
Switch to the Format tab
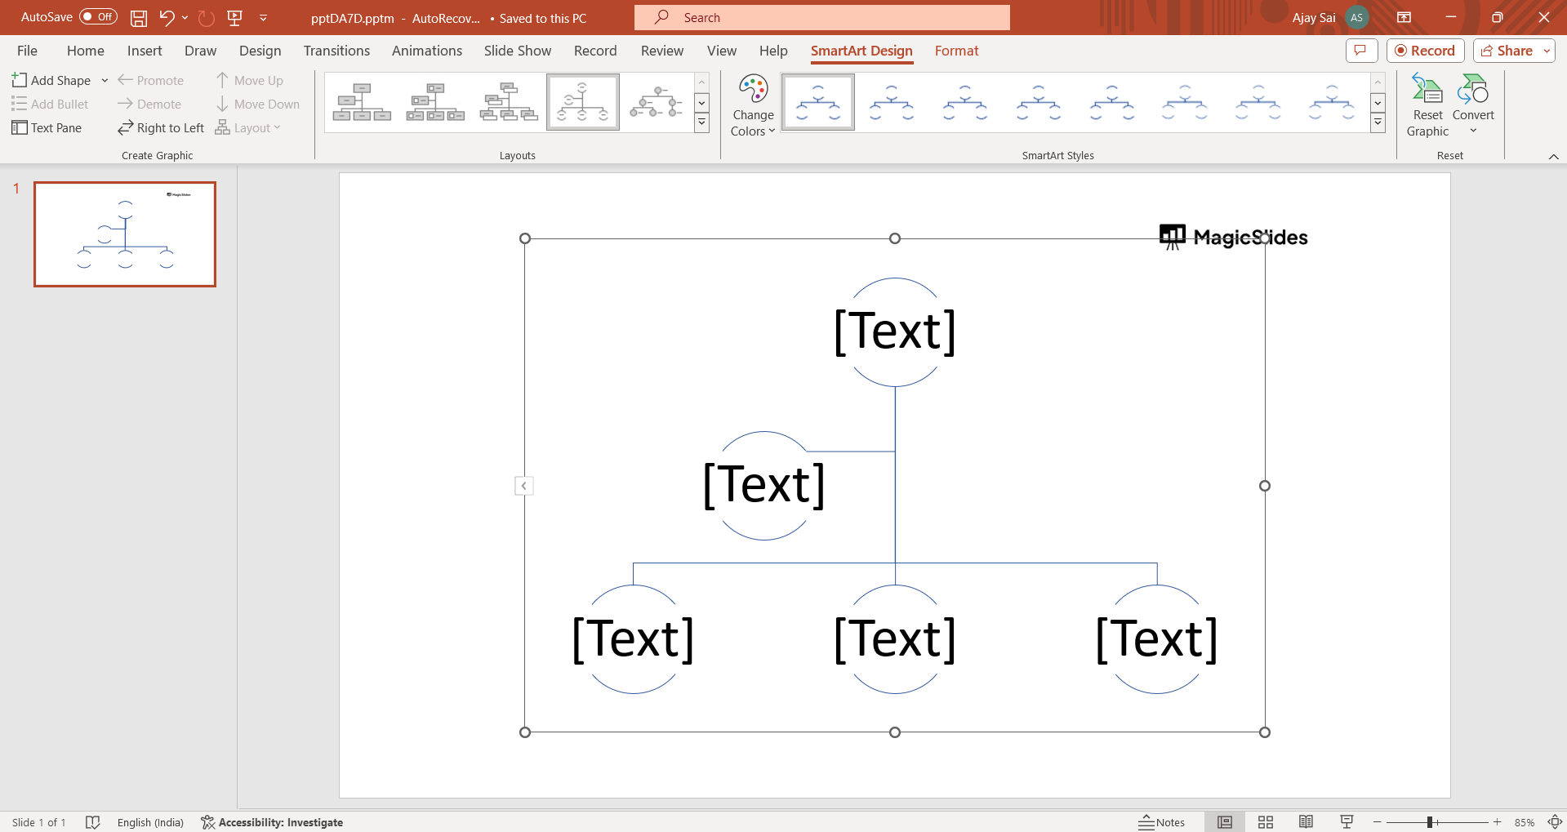[x=956, y=51]
